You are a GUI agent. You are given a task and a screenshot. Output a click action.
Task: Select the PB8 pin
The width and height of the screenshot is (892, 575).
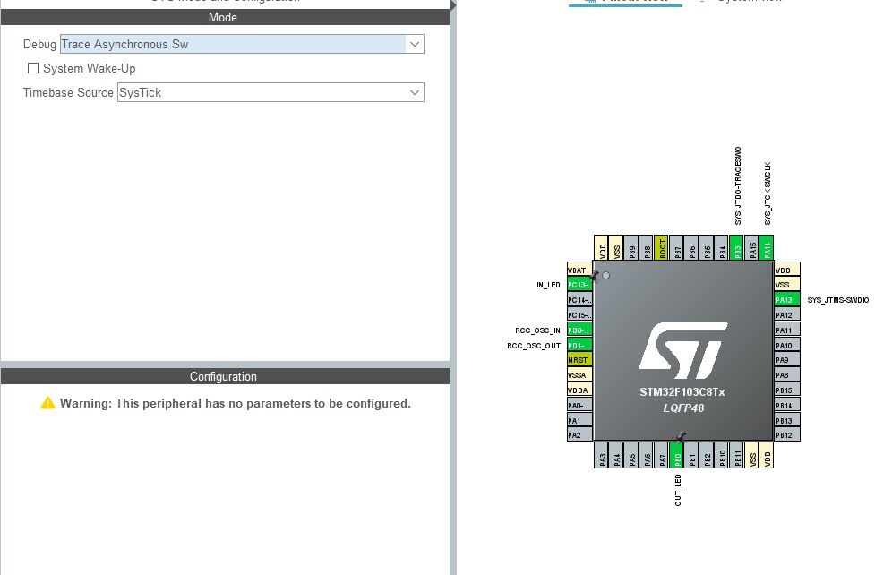(647, 248)
